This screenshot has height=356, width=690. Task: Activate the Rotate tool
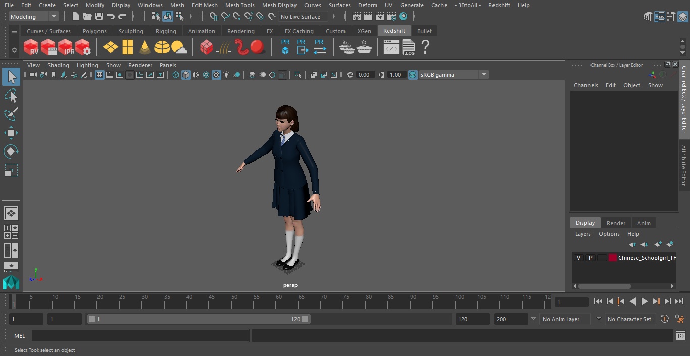click(x=11, y=151)
